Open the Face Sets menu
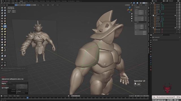 click(24, 3)
